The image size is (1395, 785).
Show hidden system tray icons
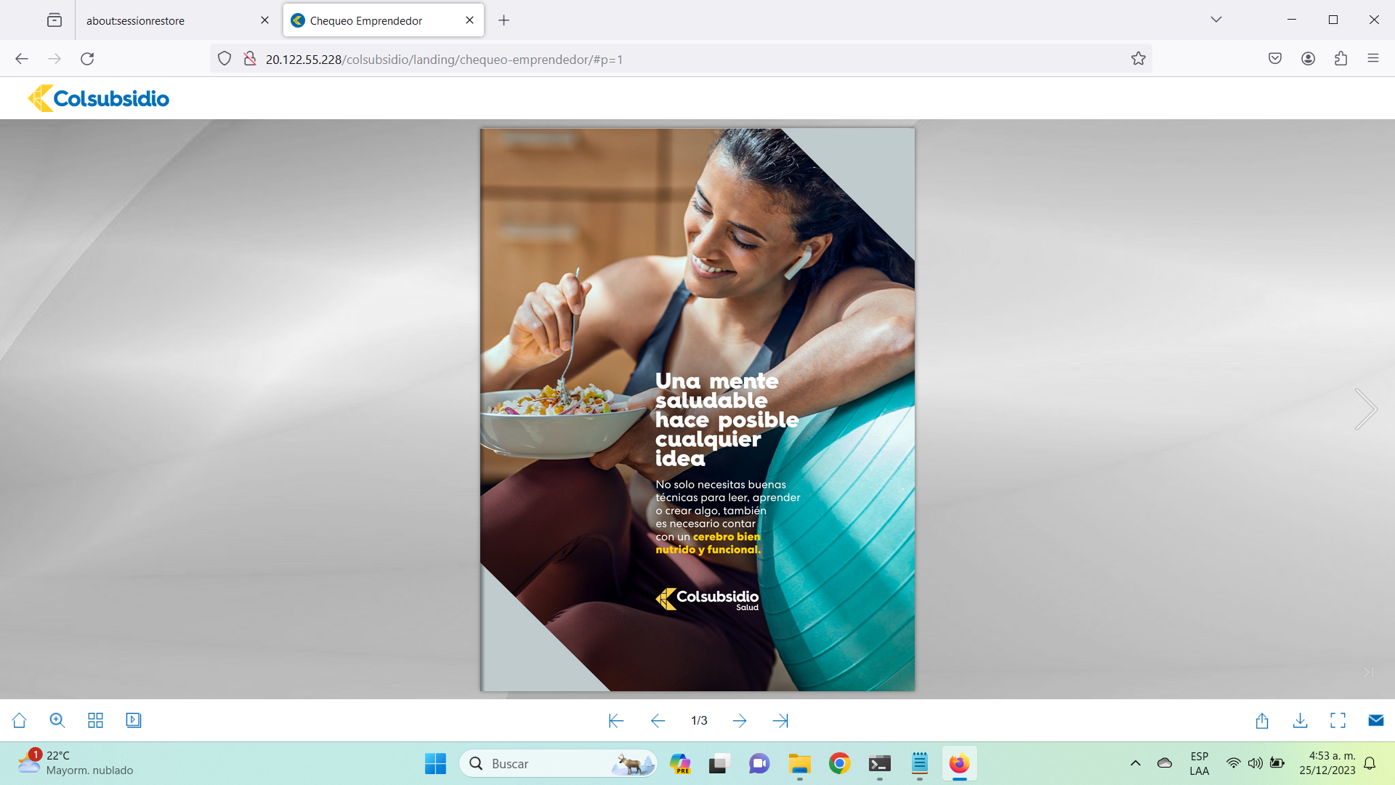click(1135, 763)
